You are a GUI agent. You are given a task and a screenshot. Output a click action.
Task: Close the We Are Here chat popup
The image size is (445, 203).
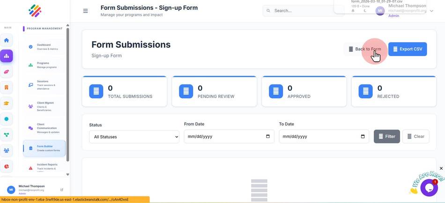click(441, 168)
